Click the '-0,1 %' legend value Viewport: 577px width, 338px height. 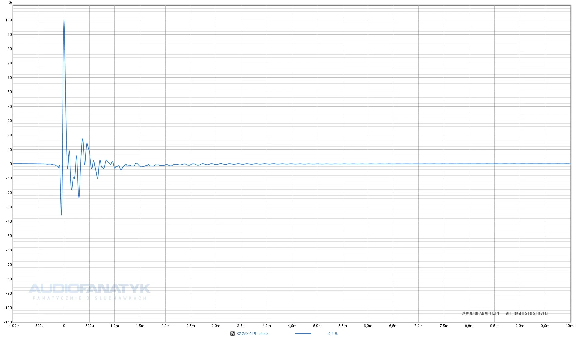pyautogui.click(x=332, y=334)
